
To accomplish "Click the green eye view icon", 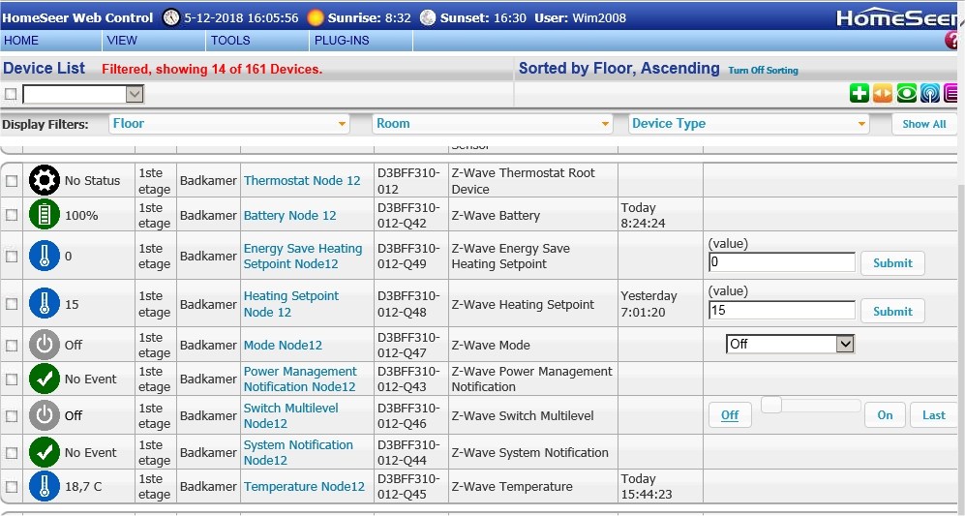I will point(907,93).
